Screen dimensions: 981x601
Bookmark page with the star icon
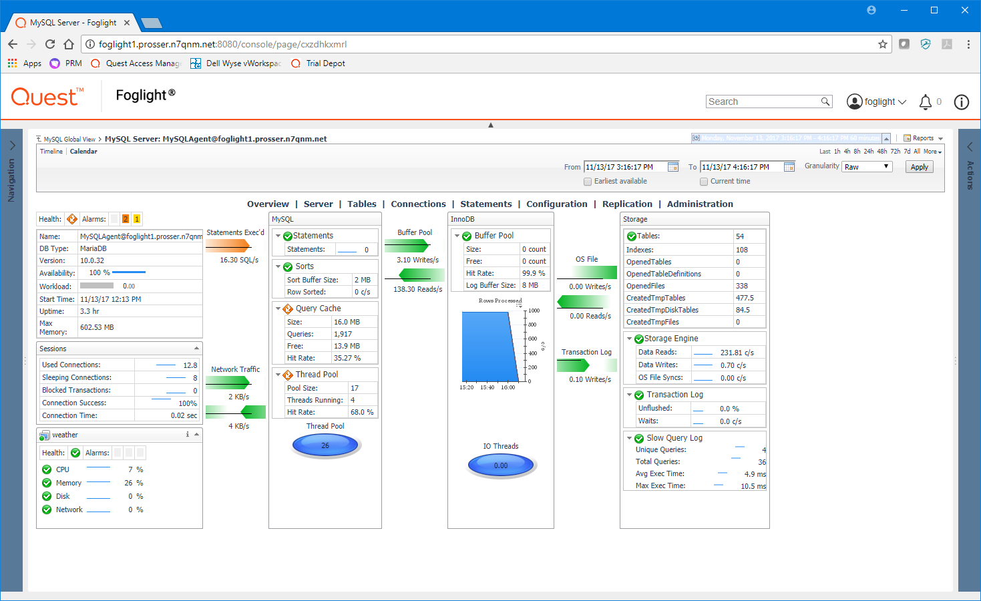coord(883,44)
